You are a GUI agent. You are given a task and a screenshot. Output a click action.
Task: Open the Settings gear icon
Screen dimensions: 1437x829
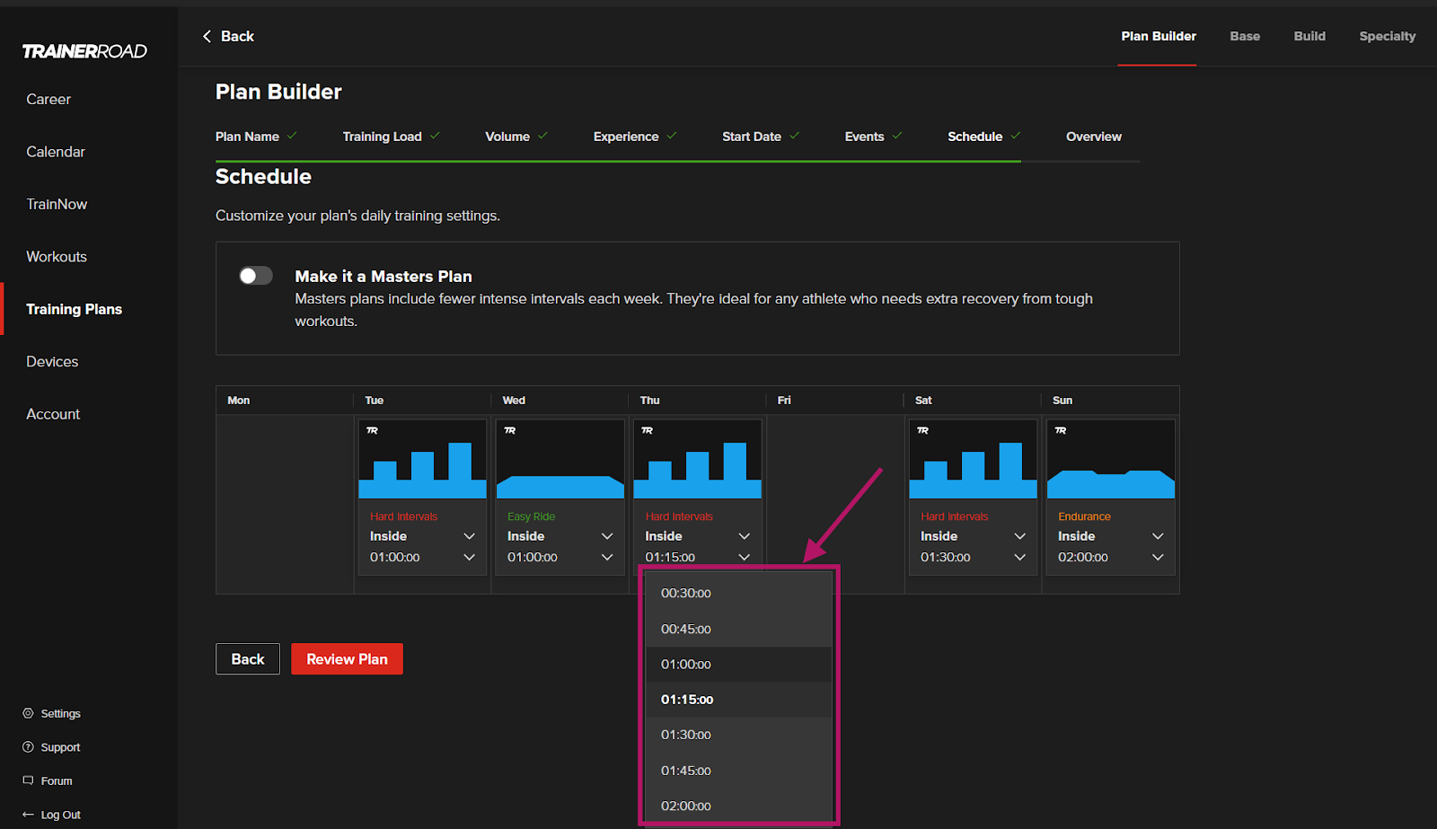[28, 713]
